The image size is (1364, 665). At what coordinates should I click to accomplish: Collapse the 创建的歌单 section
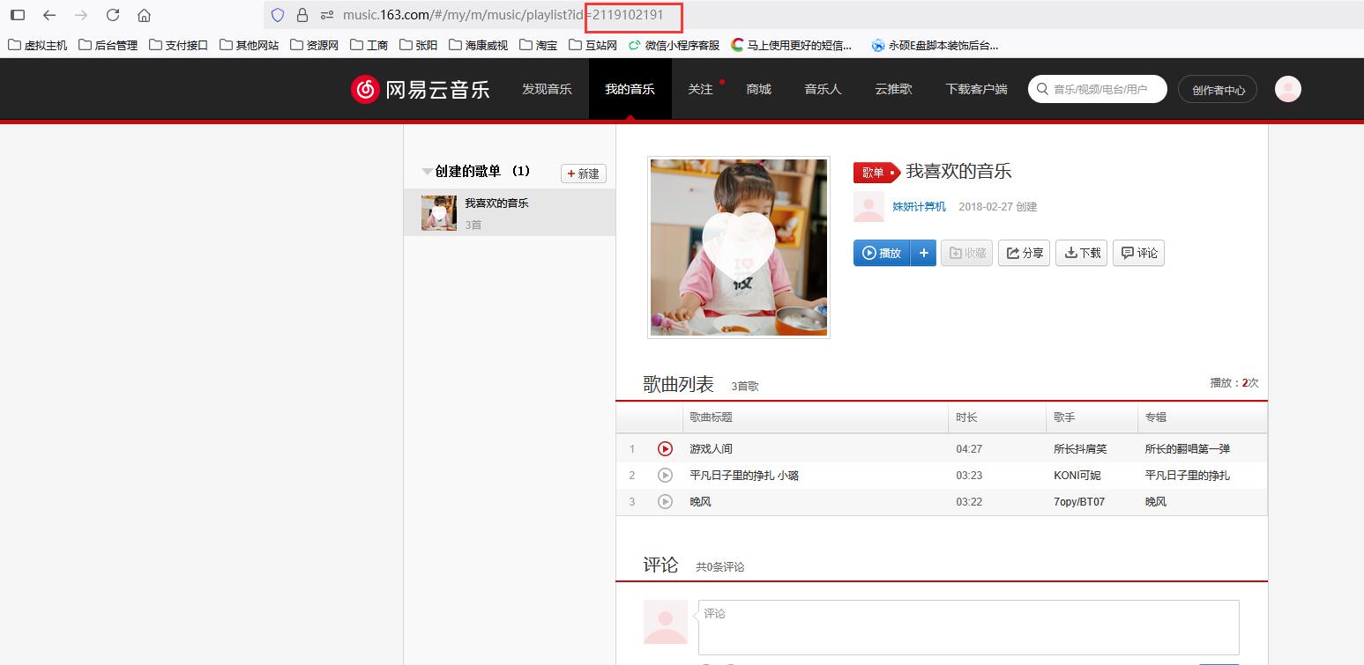pyautogui.click(x=428, y=172)
